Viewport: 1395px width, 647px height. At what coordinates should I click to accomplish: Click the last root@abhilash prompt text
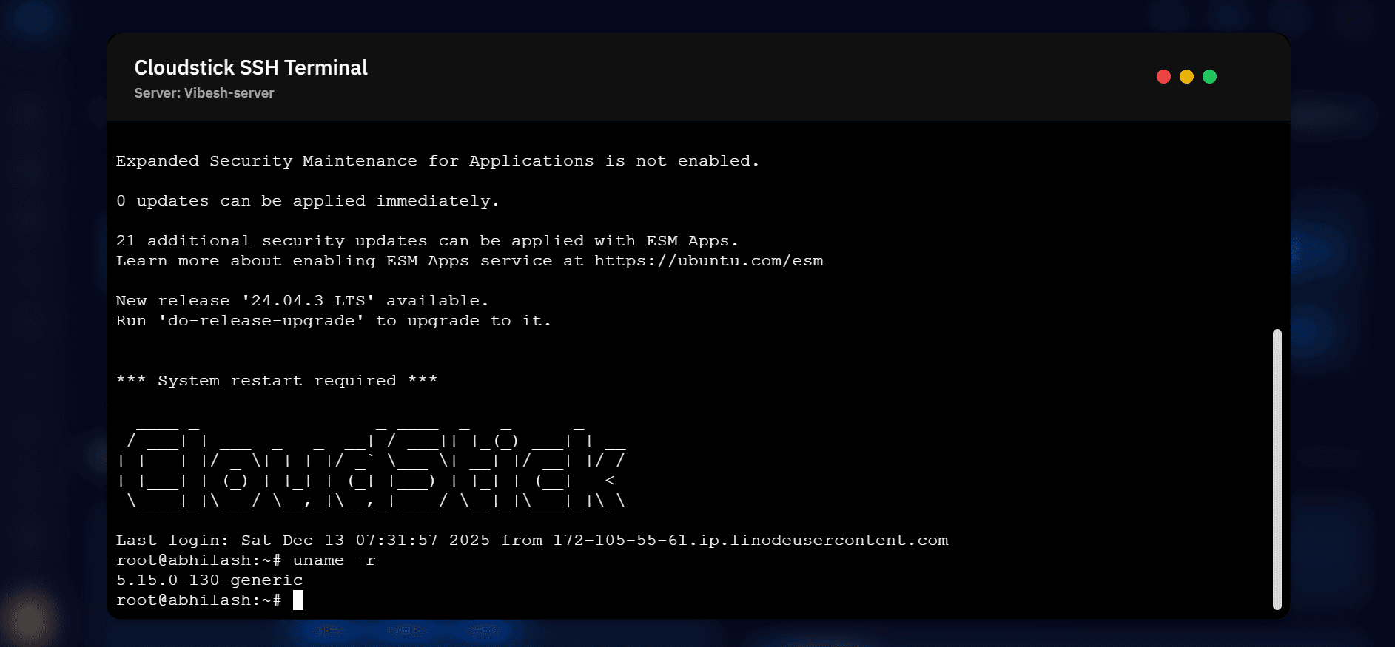pos(198,600)
